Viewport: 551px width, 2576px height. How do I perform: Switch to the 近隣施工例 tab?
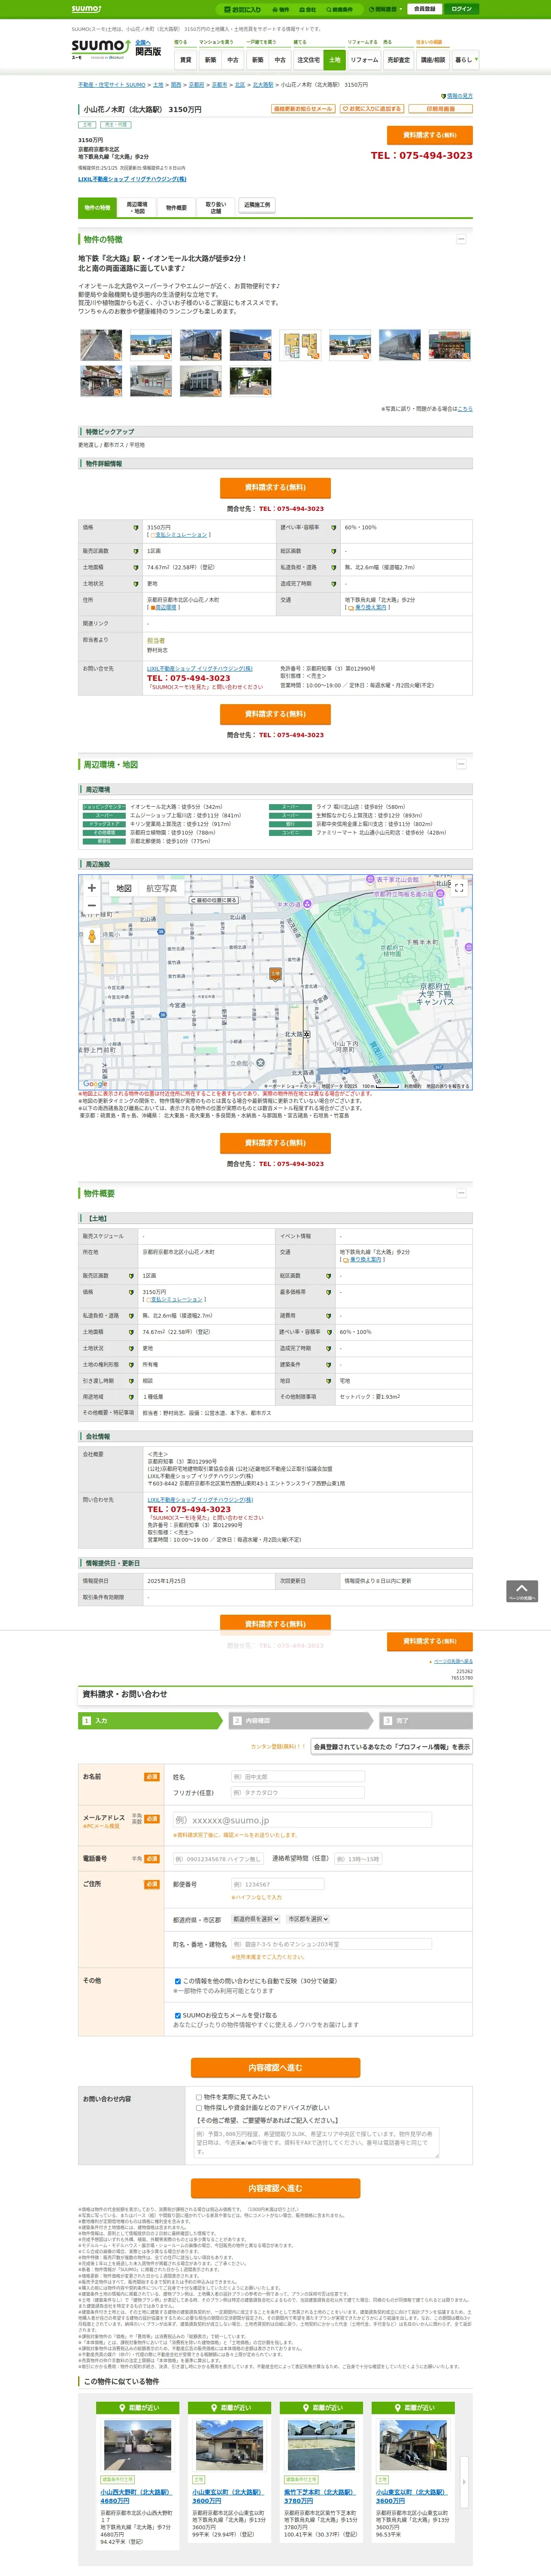(x=256, y=205)
